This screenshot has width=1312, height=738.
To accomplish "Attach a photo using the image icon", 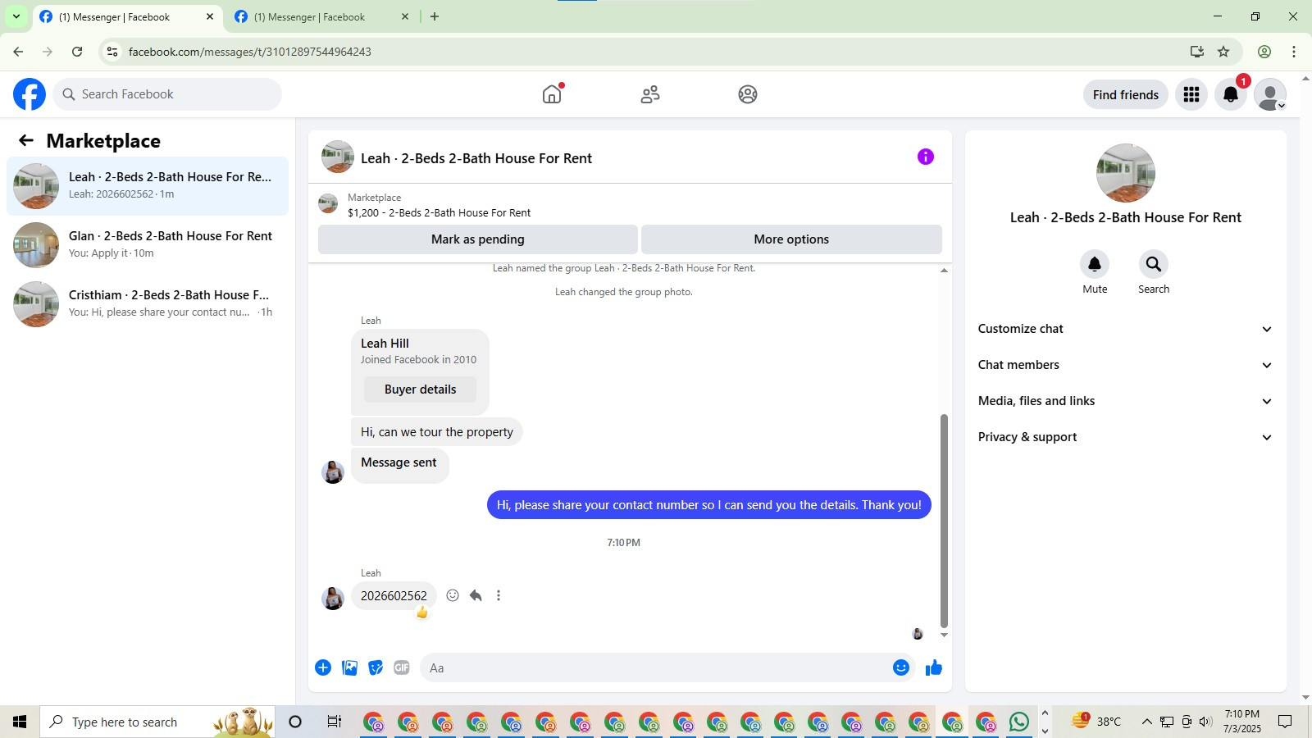I will pyautogui.click(x=349, y=667).
